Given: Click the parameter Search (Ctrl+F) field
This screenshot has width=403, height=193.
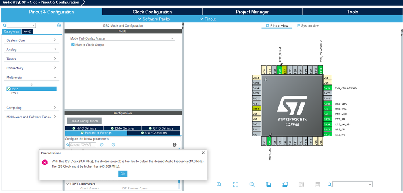Looking at the screenshot, I should point(83,145).
